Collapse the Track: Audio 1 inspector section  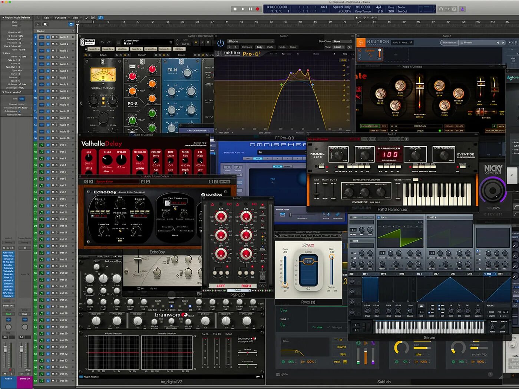pos(3,92)
